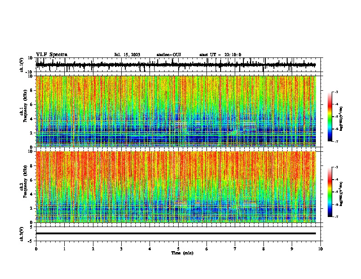The height and width of the screenshot is (279, 361).
Task: Click the "start UT = 22:10:0" text
Action: tap(220, 55)
